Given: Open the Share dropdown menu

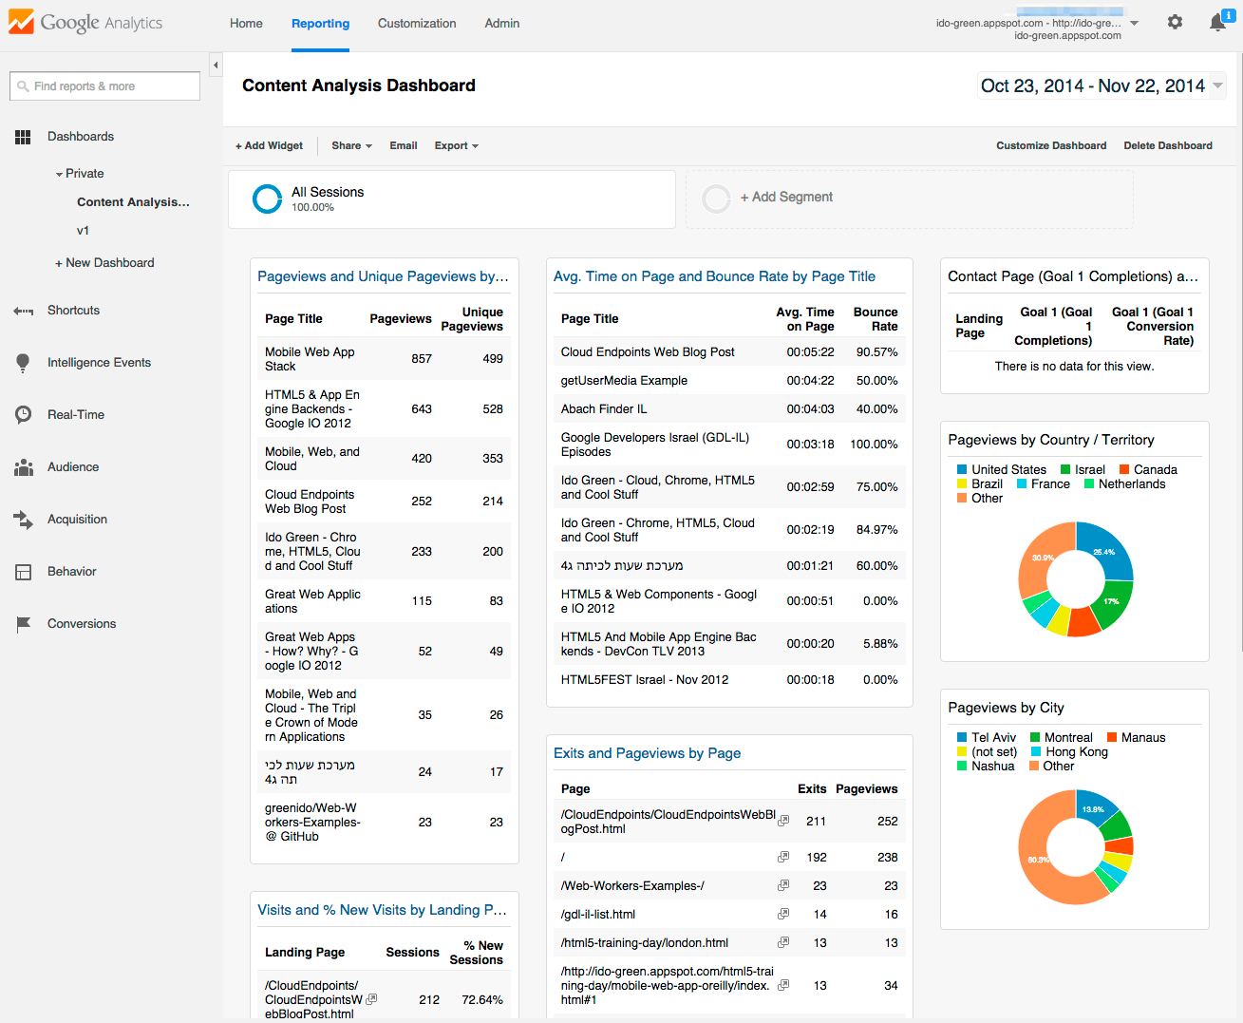Looking at the screenshot, I should tap(351, 146).
